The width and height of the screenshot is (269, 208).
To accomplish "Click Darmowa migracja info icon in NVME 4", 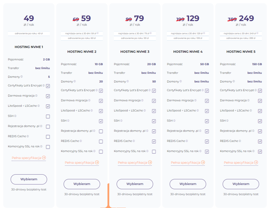I will click(195, 100).
